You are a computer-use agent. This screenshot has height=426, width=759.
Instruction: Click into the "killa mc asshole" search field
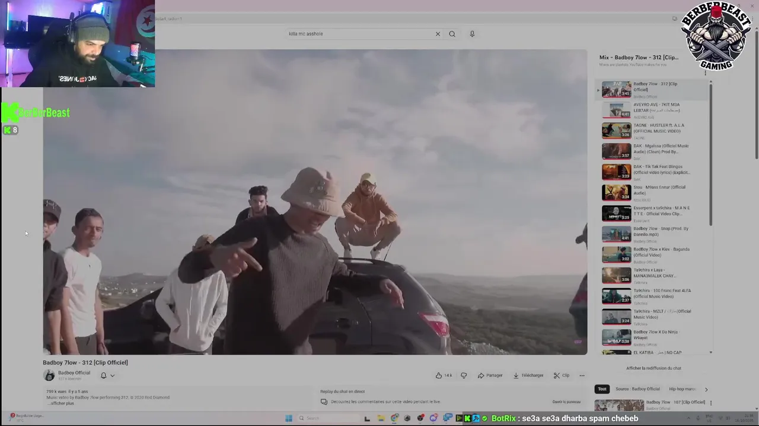pos(359,34)
